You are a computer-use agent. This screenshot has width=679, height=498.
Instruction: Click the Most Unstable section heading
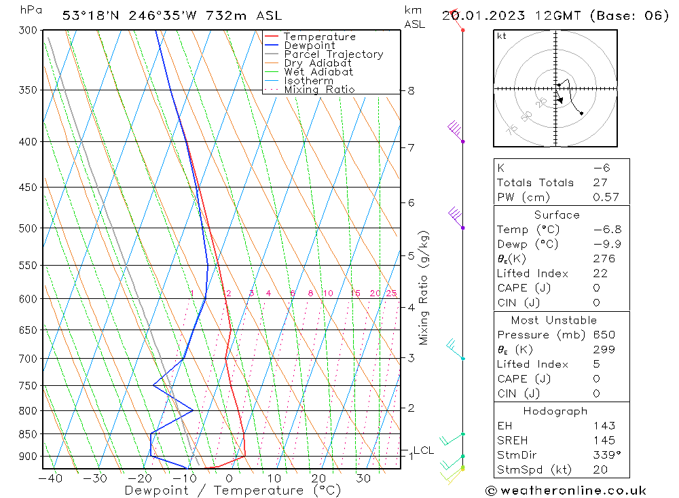554,321
